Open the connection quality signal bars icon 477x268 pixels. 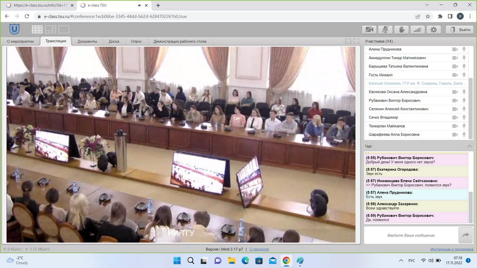(x=417, y=30)
